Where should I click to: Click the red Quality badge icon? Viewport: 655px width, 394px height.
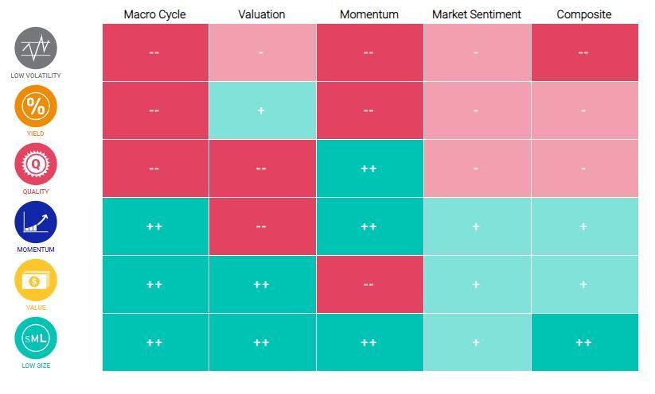[36, 164]
